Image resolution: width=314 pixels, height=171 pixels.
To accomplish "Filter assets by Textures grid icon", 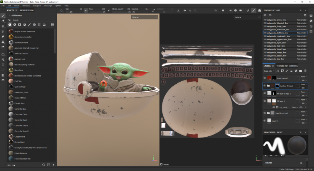I will click(39, 25).
